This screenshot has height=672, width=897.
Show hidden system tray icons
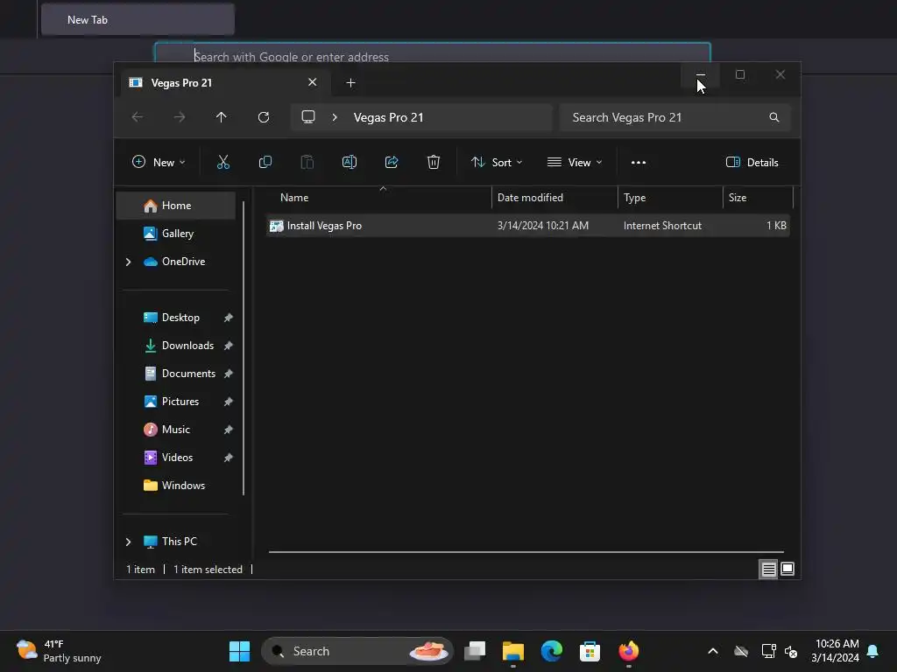(x=713, y=651)
